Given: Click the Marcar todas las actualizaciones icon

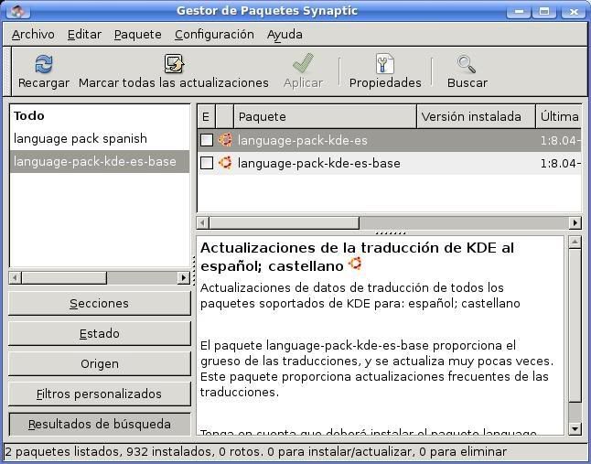Looking at the screenshot, I should point(174,63).
